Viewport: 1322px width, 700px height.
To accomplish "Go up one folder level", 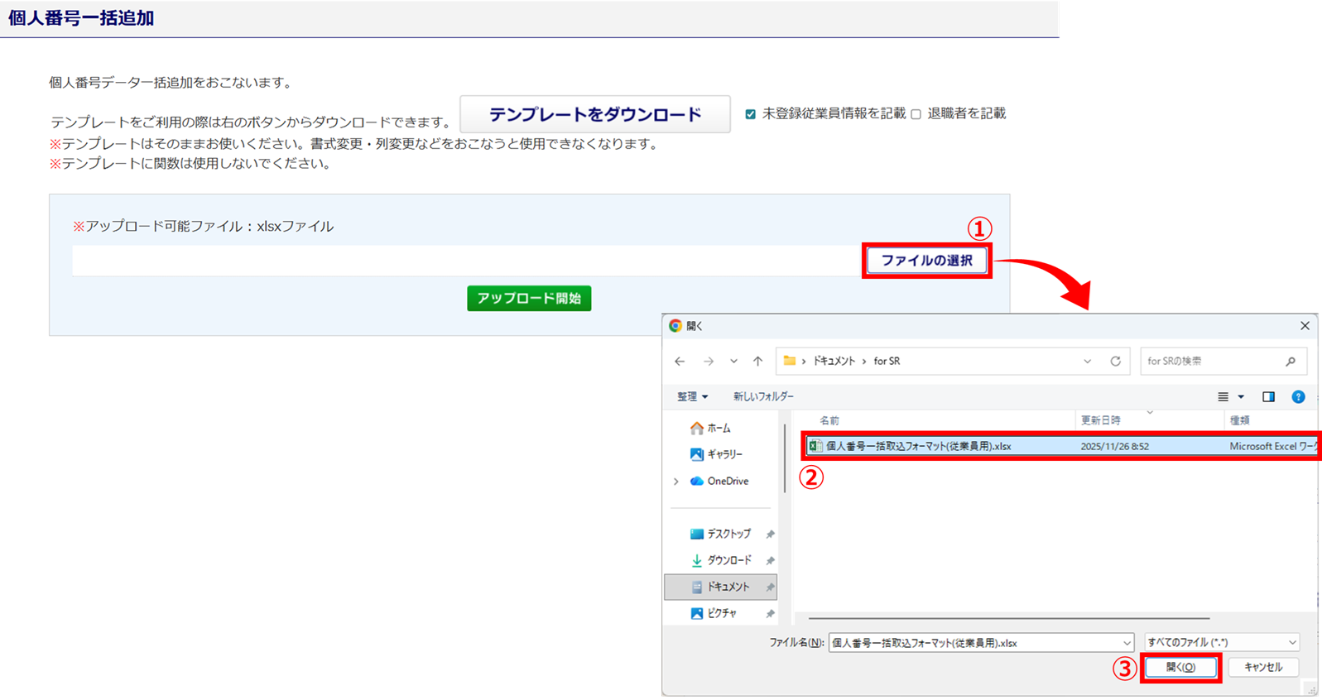I will [757, 362].
